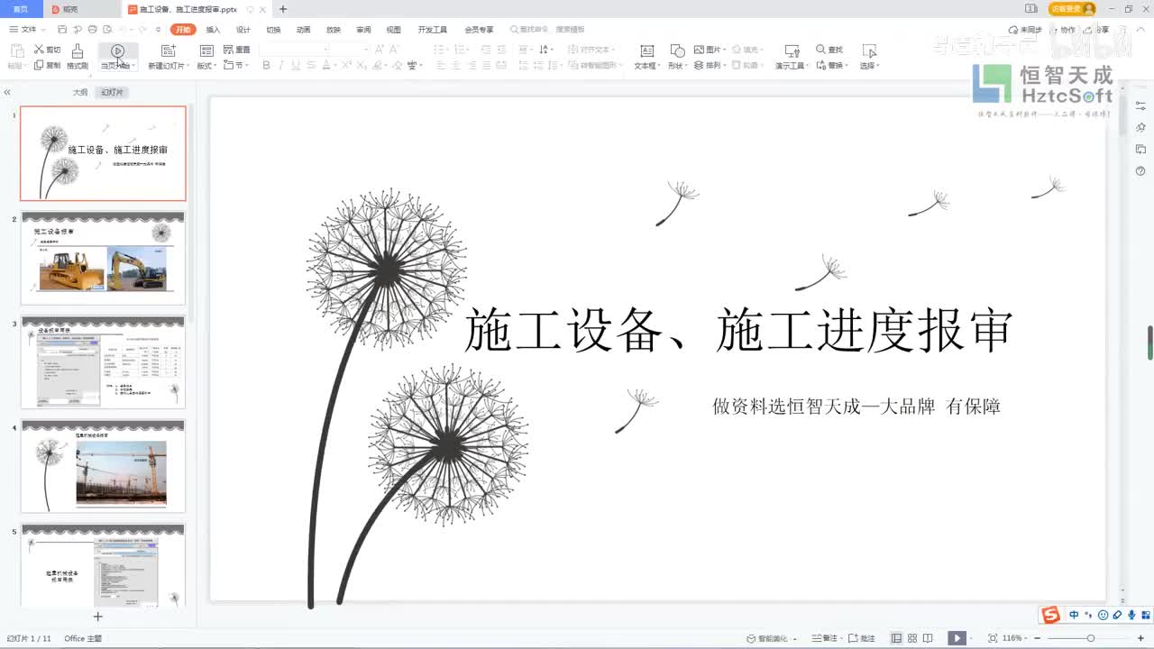Switch to the Design (设计) tab
Viewport: 1154px width, 649px height.
[x=243, y=30]
